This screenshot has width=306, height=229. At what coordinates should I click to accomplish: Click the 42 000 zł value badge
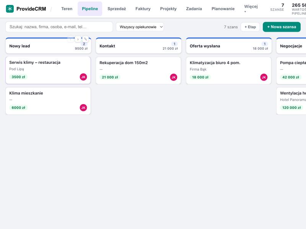pyautogui.click(x=291, y=77)
